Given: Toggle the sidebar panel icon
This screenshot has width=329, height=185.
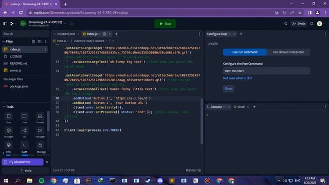Looking at the screenshot, I should tap(5, 24).
